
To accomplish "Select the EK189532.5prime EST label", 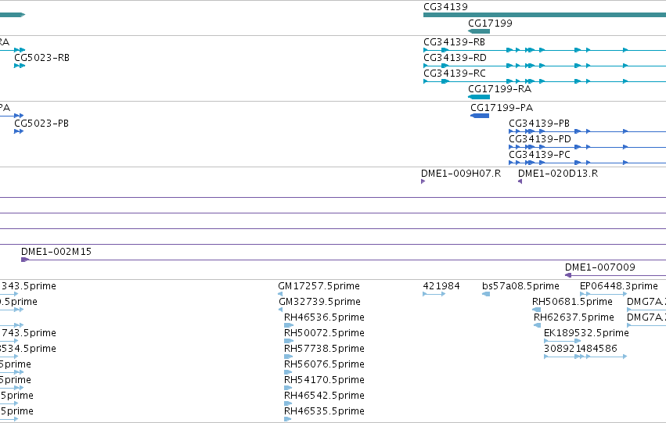I will [x=586, y=333].
